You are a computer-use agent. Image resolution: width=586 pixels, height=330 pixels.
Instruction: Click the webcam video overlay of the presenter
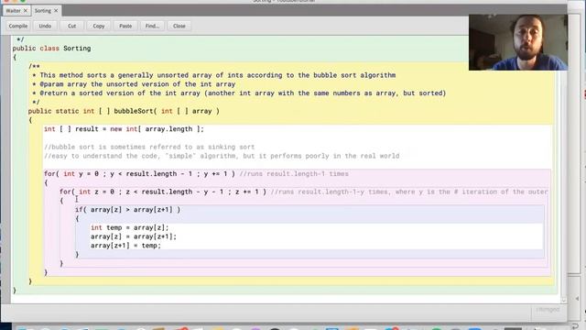(x=518, y=42)
